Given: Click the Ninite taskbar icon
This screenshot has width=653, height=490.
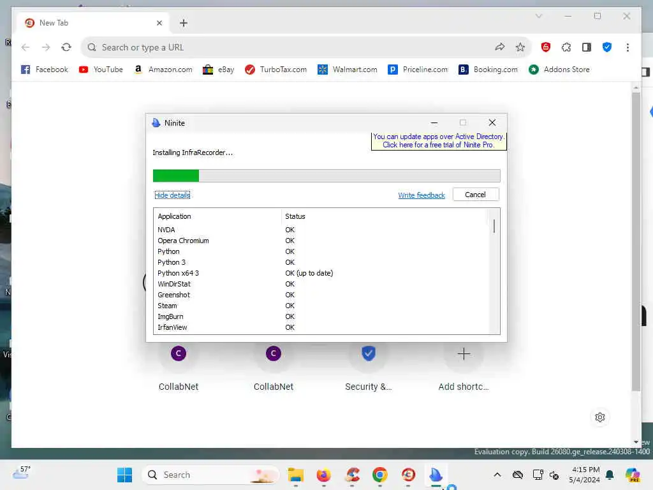Looking at the screenshot, I should (x=436, y=475).
